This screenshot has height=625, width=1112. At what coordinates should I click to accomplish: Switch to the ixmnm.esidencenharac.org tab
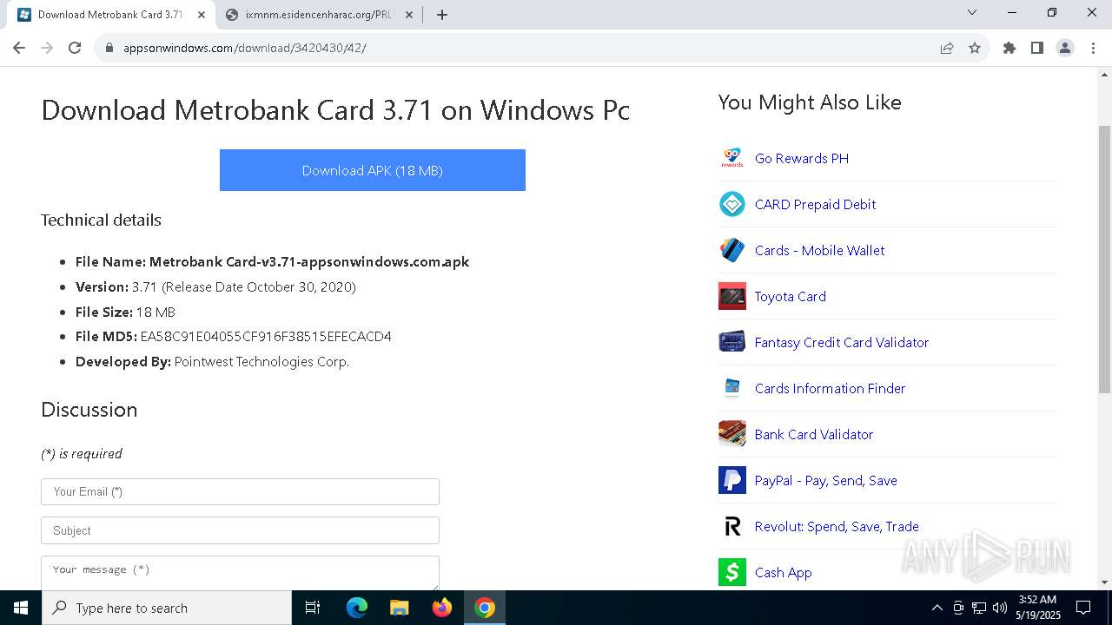(x=319, y=15)
